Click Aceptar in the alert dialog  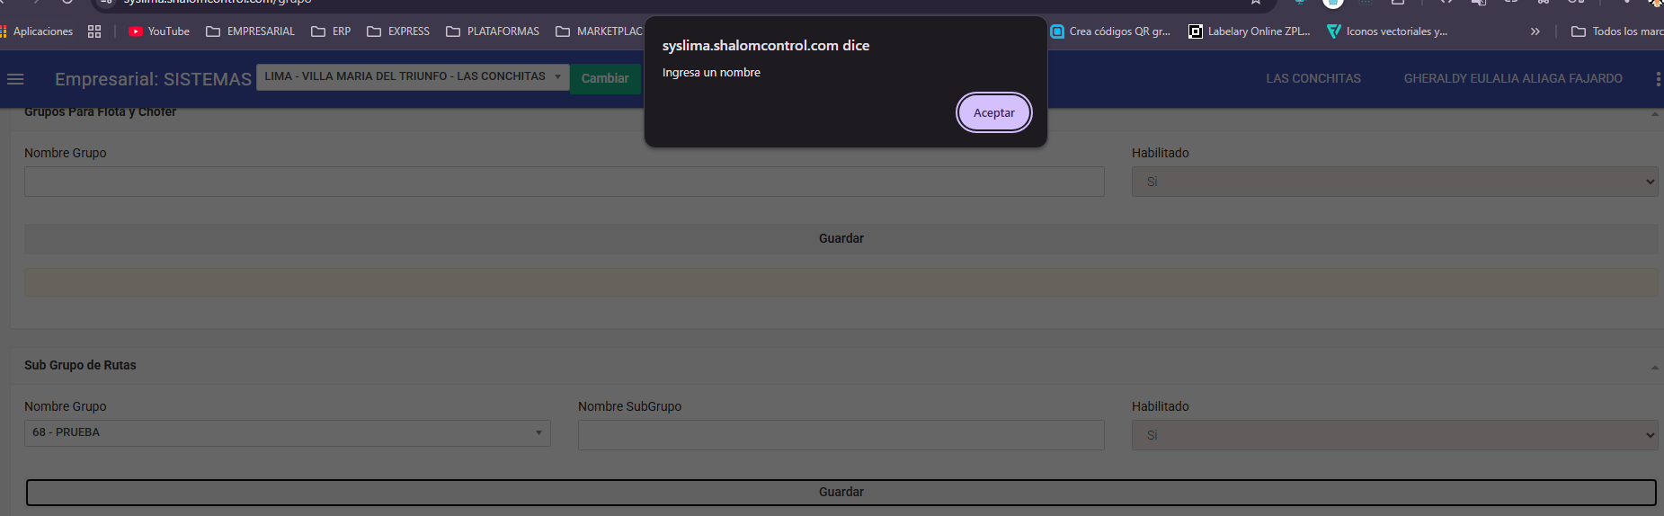(993, 113)
